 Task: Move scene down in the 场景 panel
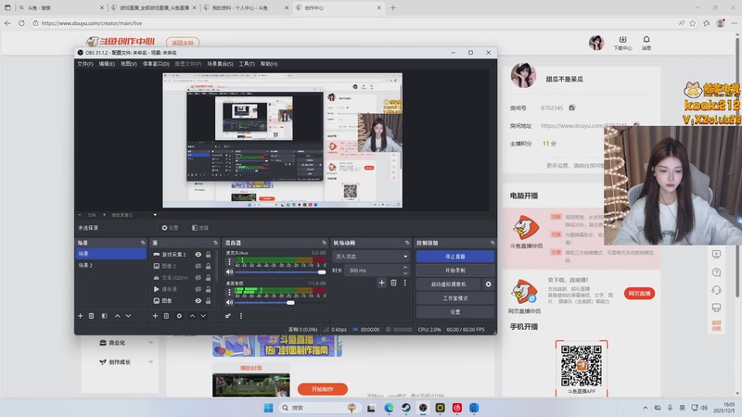click(x=128, y=316)
